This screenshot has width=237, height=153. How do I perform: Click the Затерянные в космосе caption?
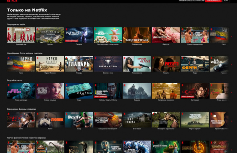coord(166,100)
